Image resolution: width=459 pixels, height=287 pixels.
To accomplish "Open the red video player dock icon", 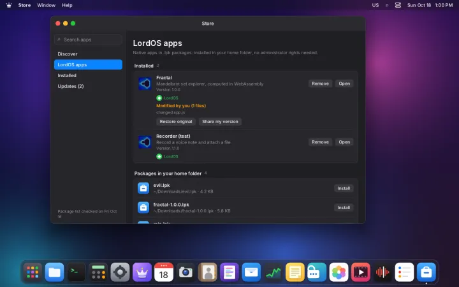I will click(360, 272).
